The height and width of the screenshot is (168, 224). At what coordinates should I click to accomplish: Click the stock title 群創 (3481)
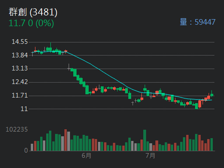[33, 12]
